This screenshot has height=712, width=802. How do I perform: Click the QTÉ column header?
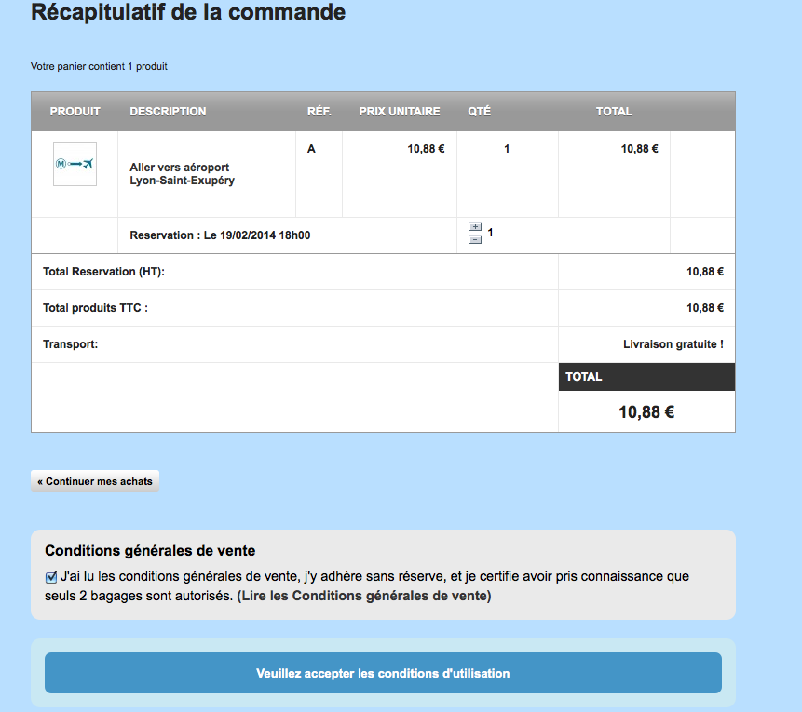coord(480,112)
